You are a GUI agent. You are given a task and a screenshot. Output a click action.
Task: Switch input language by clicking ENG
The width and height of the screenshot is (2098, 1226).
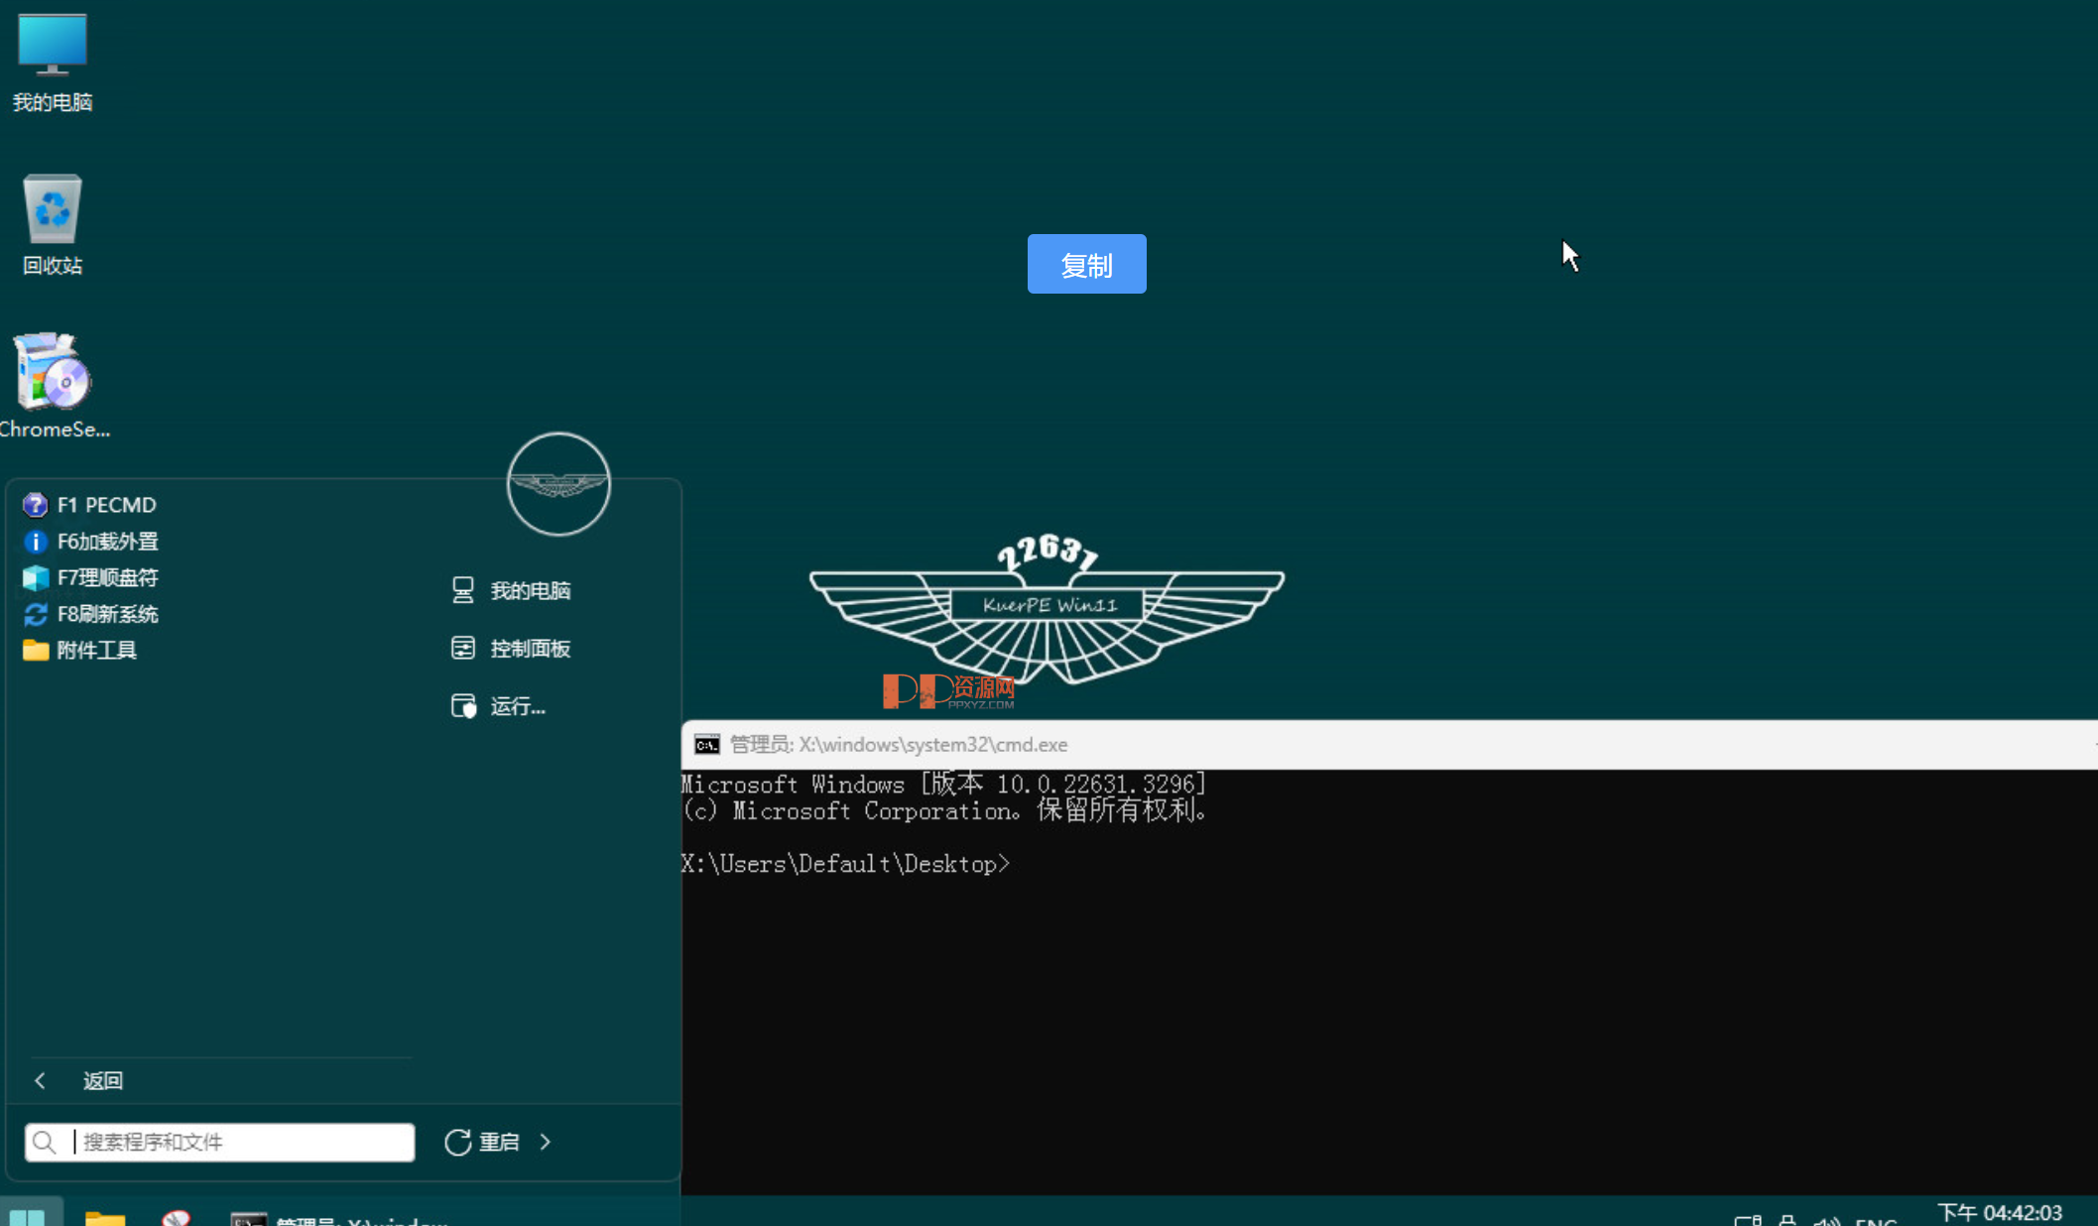(1877, 1221)
